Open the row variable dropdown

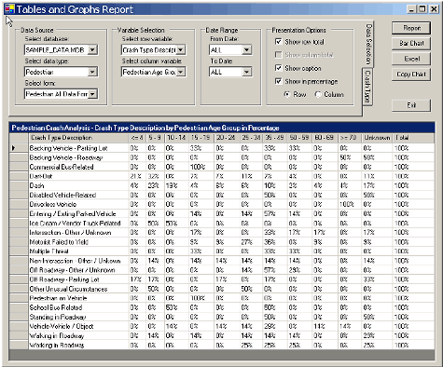(181, 49)
